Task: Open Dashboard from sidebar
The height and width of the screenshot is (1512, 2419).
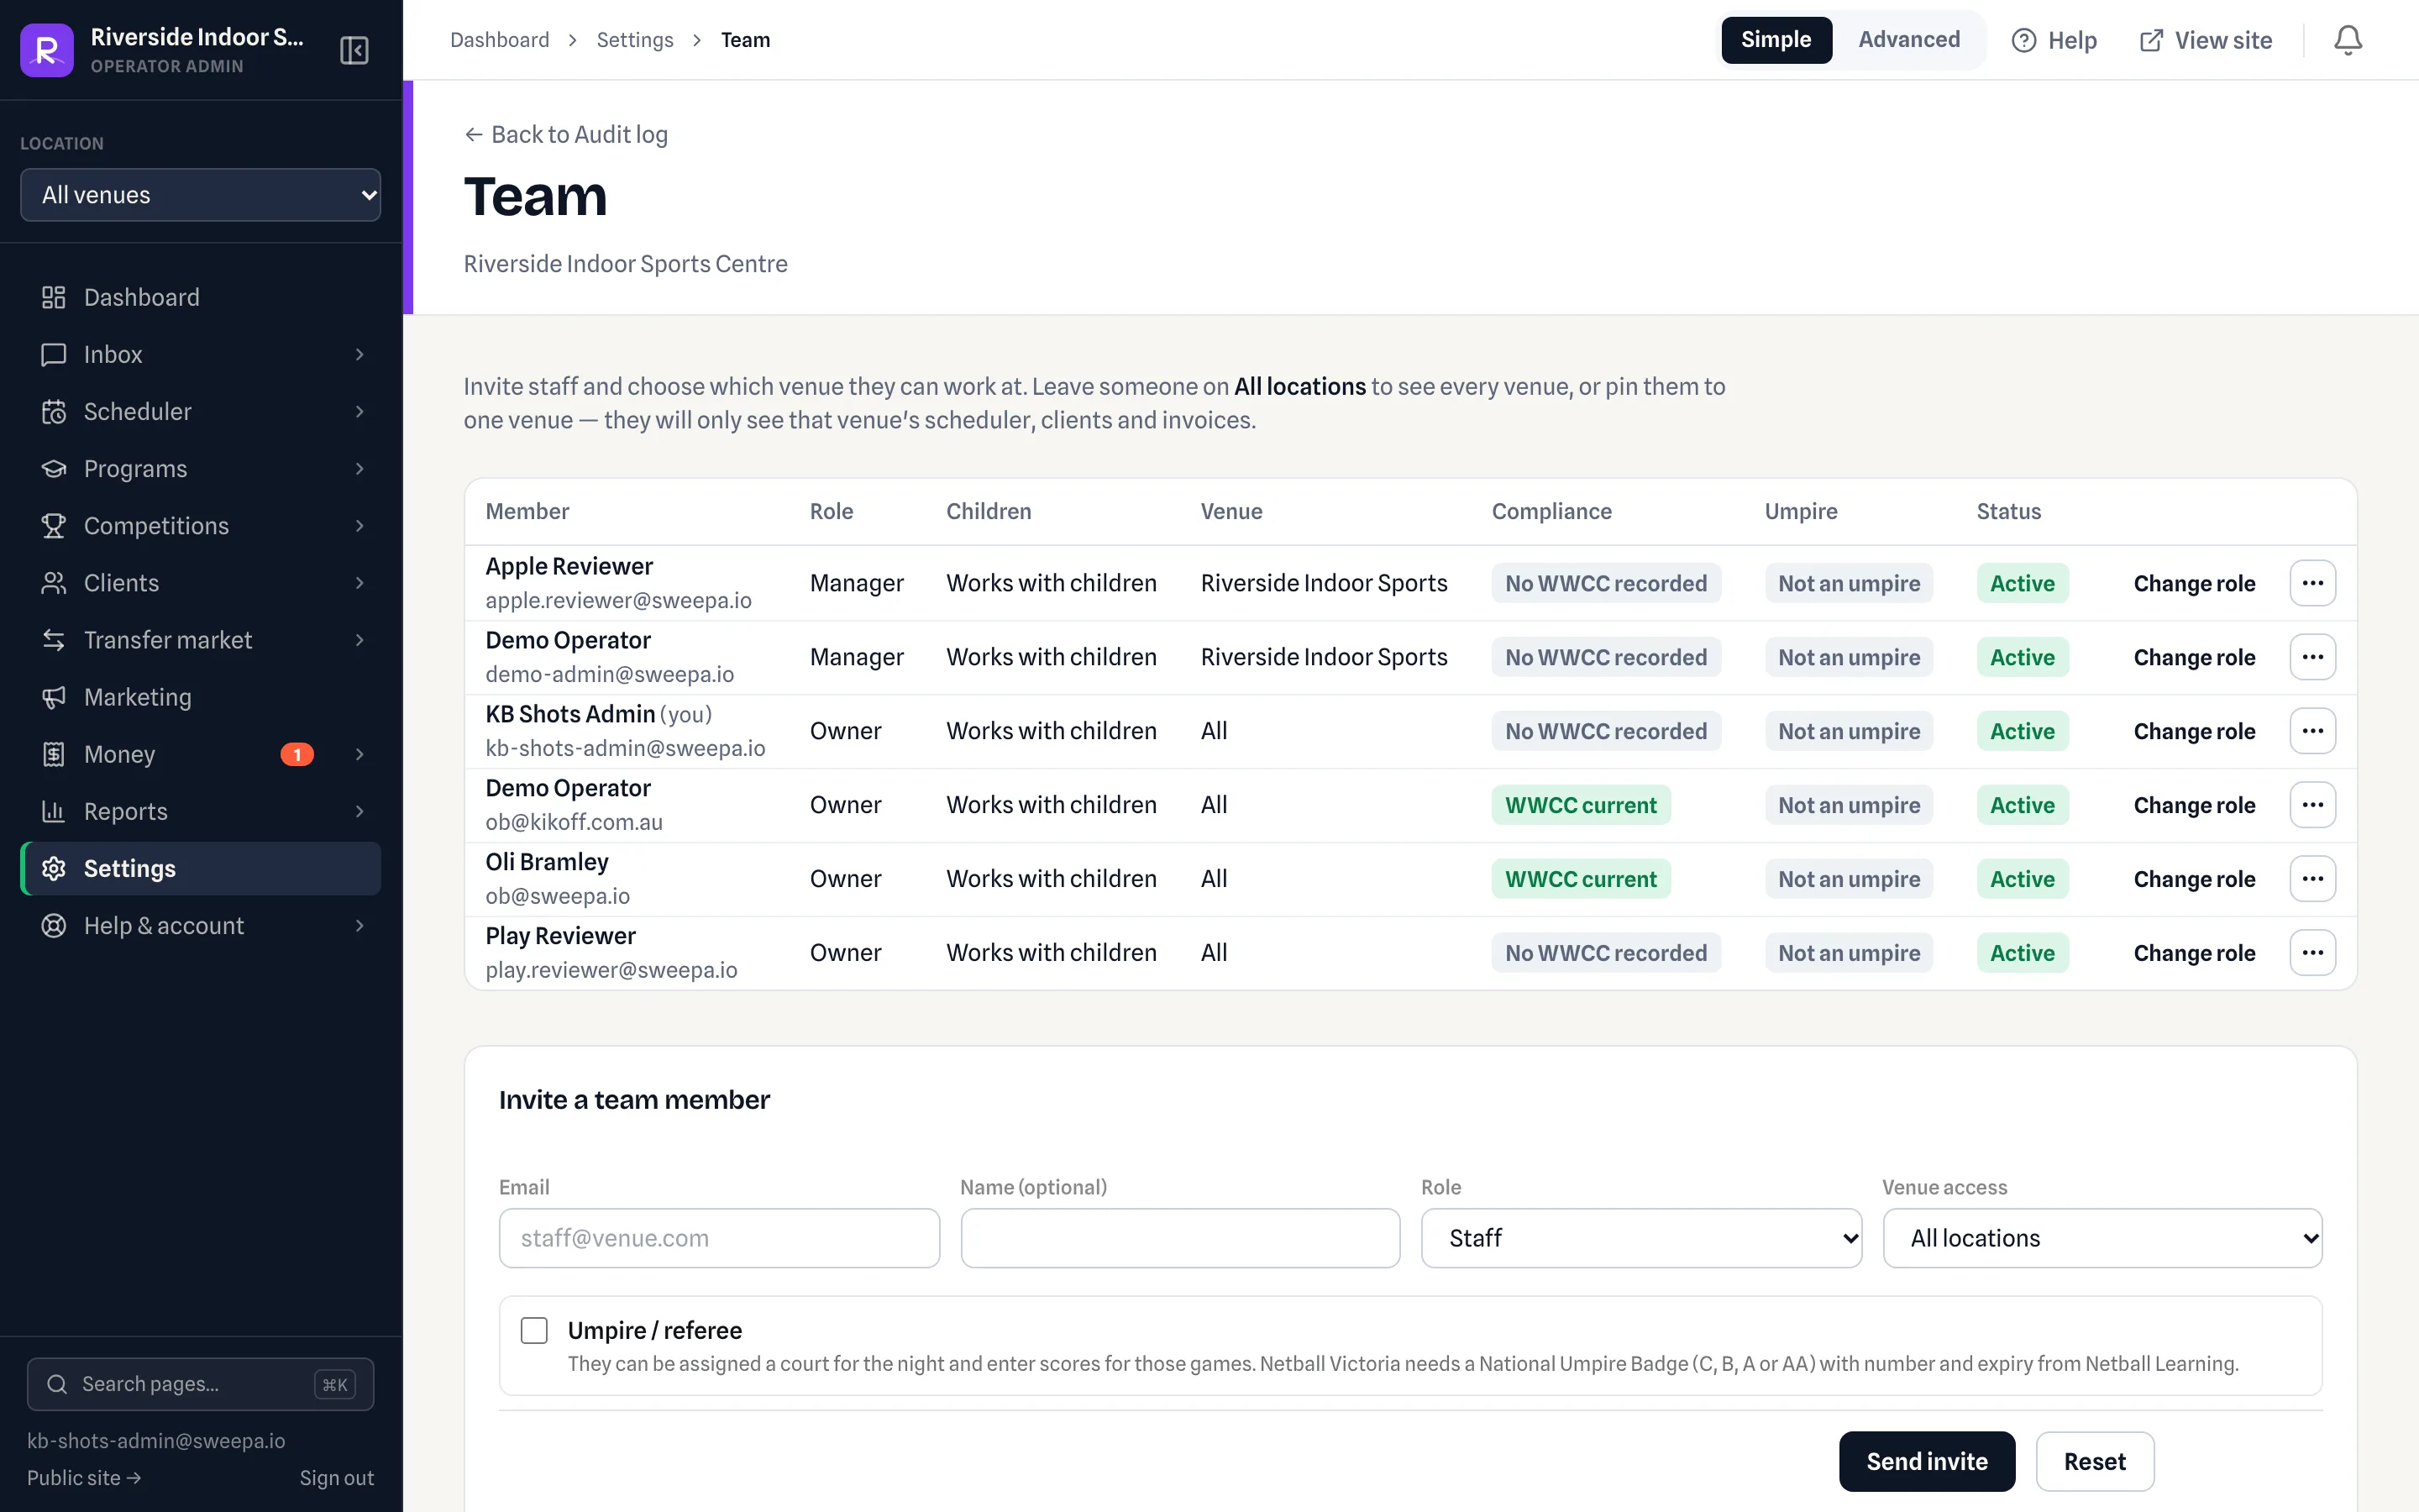Action: [x=200, y=297]
